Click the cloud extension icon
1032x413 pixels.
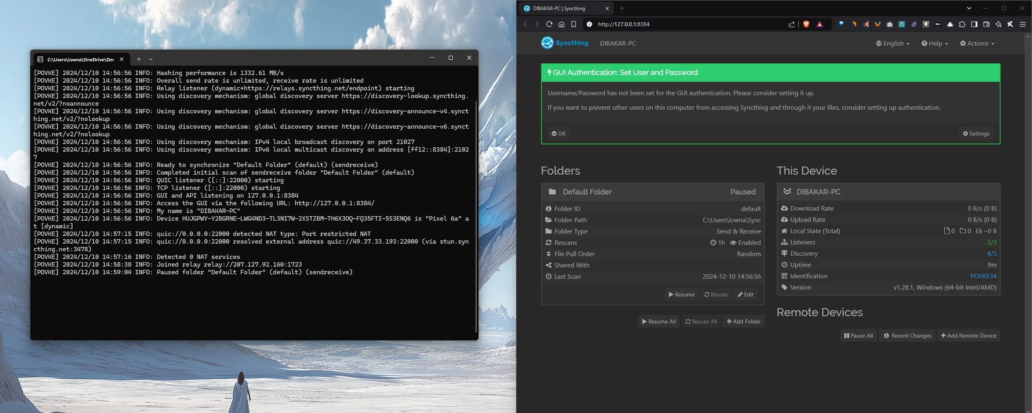950,24
